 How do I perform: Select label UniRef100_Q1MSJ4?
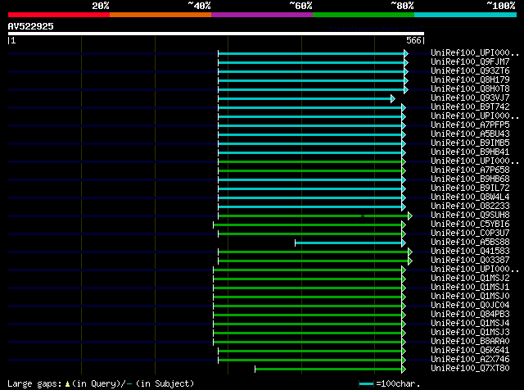[470, 324]
